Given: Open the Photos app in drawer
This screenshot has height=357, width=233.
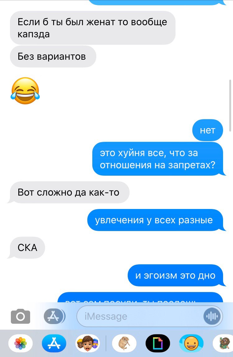Looking at the screenshot, I should (x=21, y=343).
